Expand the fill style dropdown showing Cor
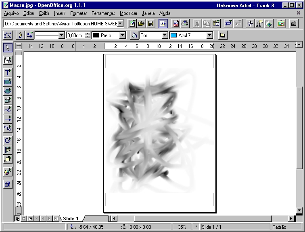The image size is (305, 232). click(x=165, y=35)
